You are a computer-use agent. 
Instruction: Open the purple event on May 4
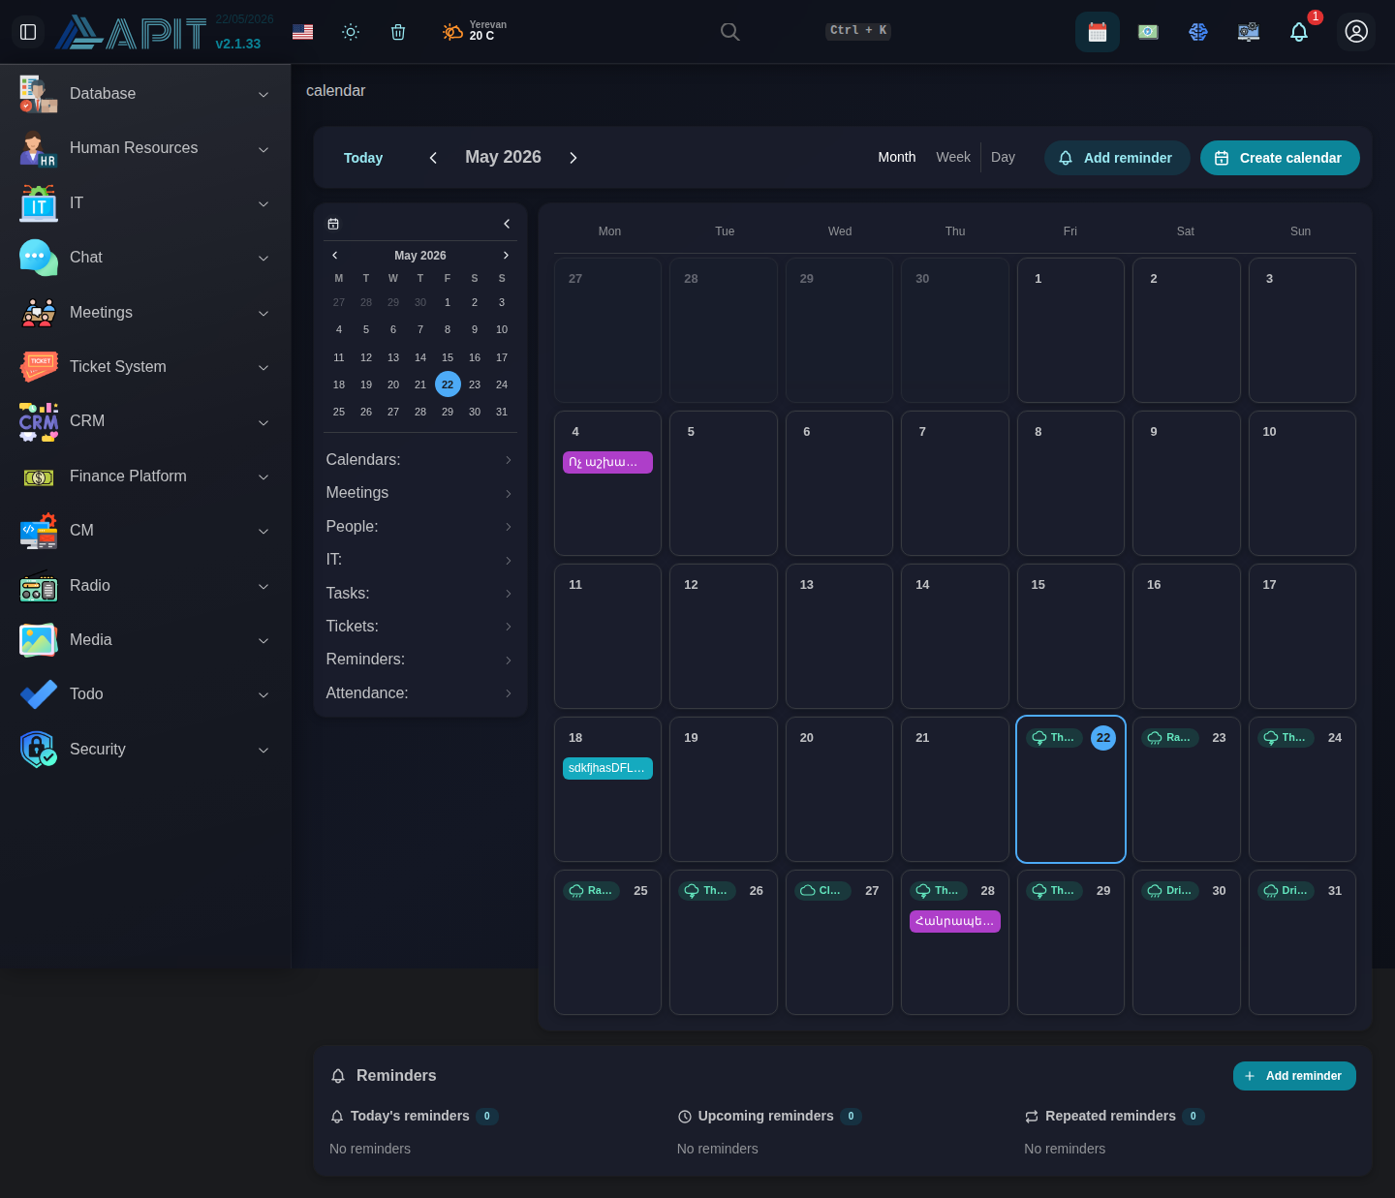tap(607, 462)
